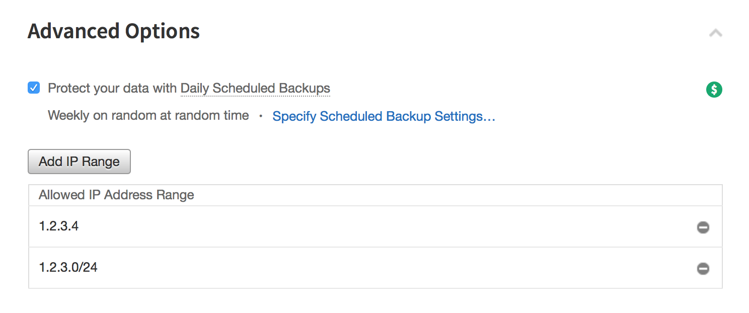The height and width of the screenshot is (313, 749).
Task: Delete the first allowed IP row via minus icon
Action: [703, 227]
